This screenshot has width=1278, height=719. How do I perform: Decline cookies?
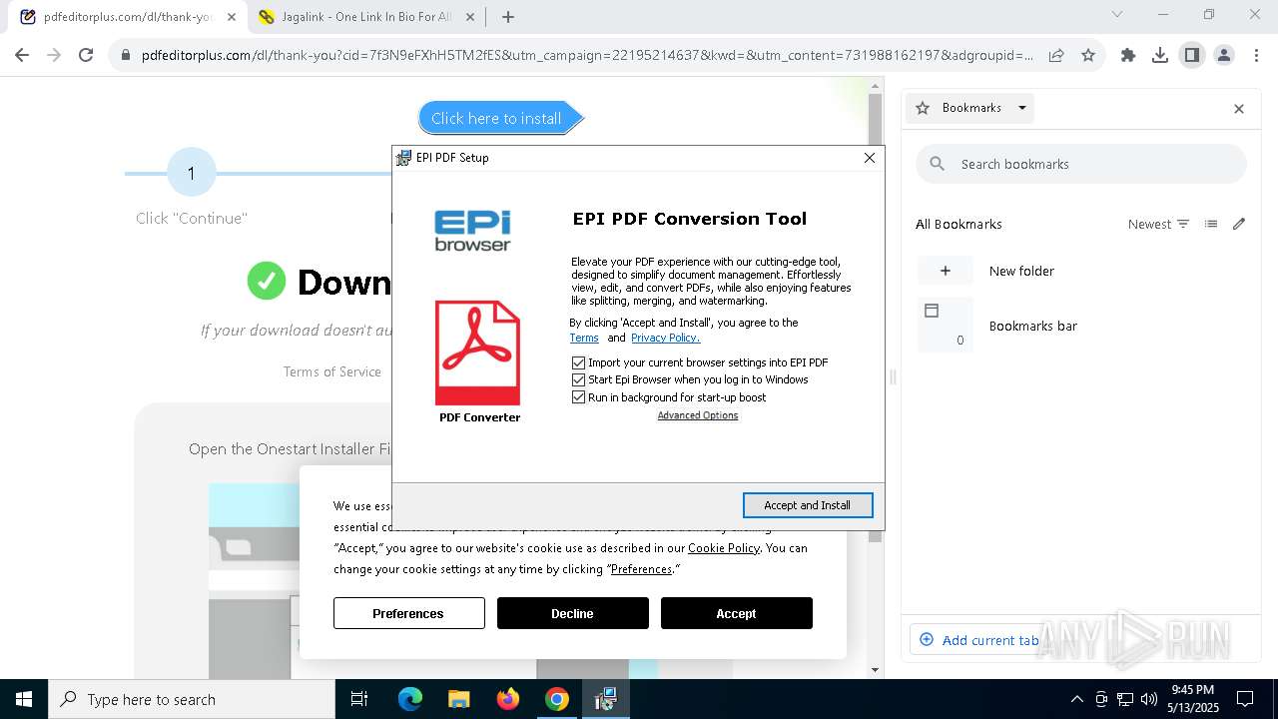tap(573, 613)
